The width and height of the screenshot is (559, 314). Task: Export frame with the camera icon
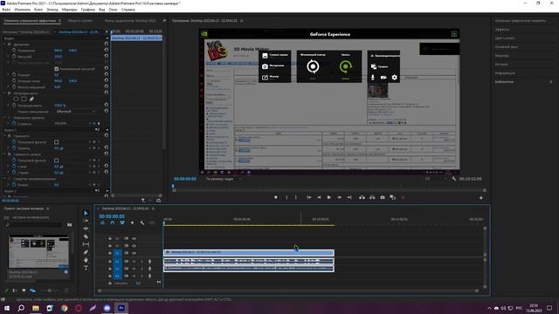pos(383,197)
